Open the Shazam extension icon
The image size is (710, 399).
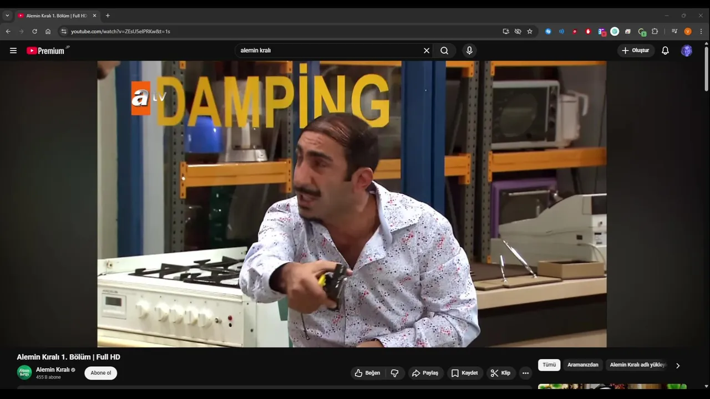pyautogui.click(x=548, y=32)
